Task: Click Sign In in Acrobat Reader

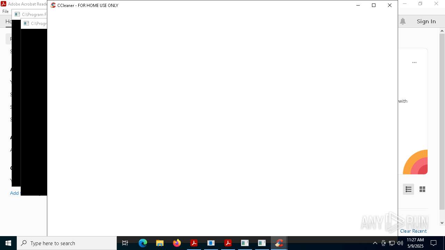Action: [x=426, y=22]
